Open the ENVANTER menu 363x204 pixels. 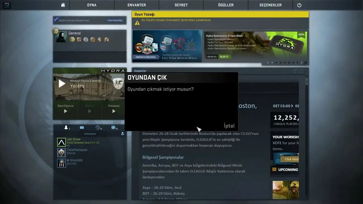[x=136, y=5]
